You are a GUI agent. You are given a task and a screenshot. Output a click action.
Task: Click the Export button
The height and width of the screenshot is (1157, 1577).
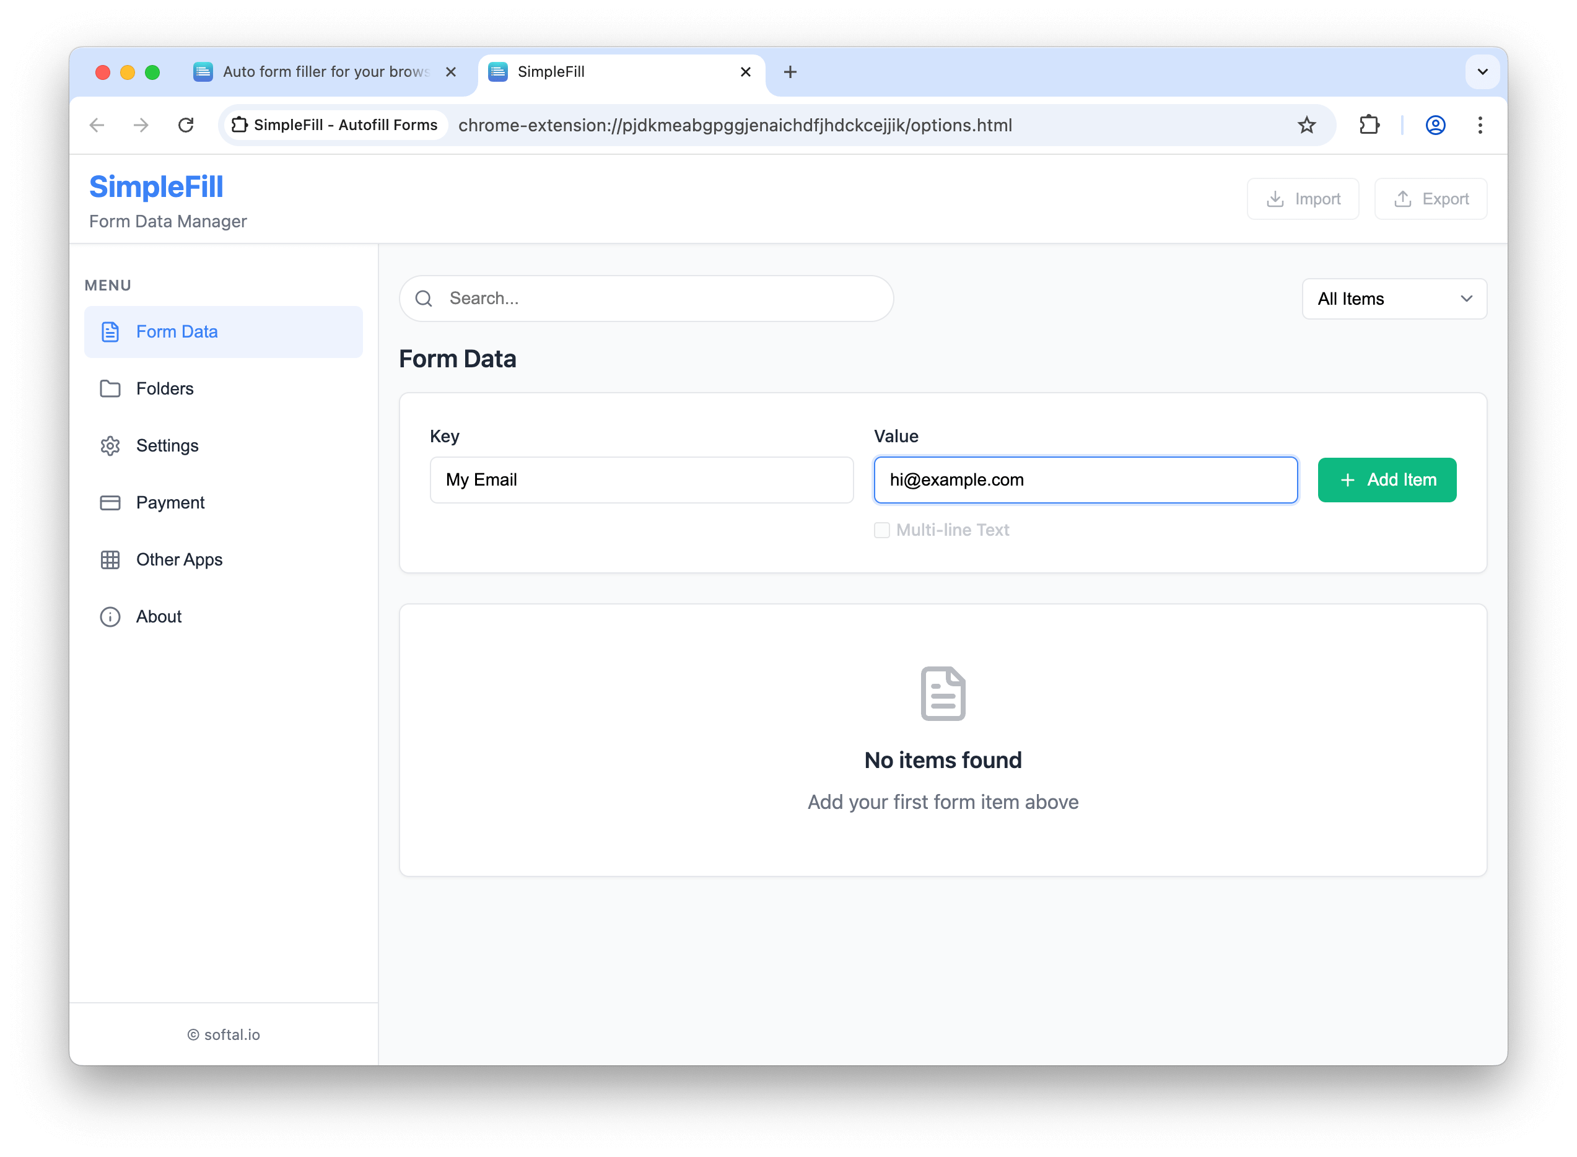tap(1430, 199)
